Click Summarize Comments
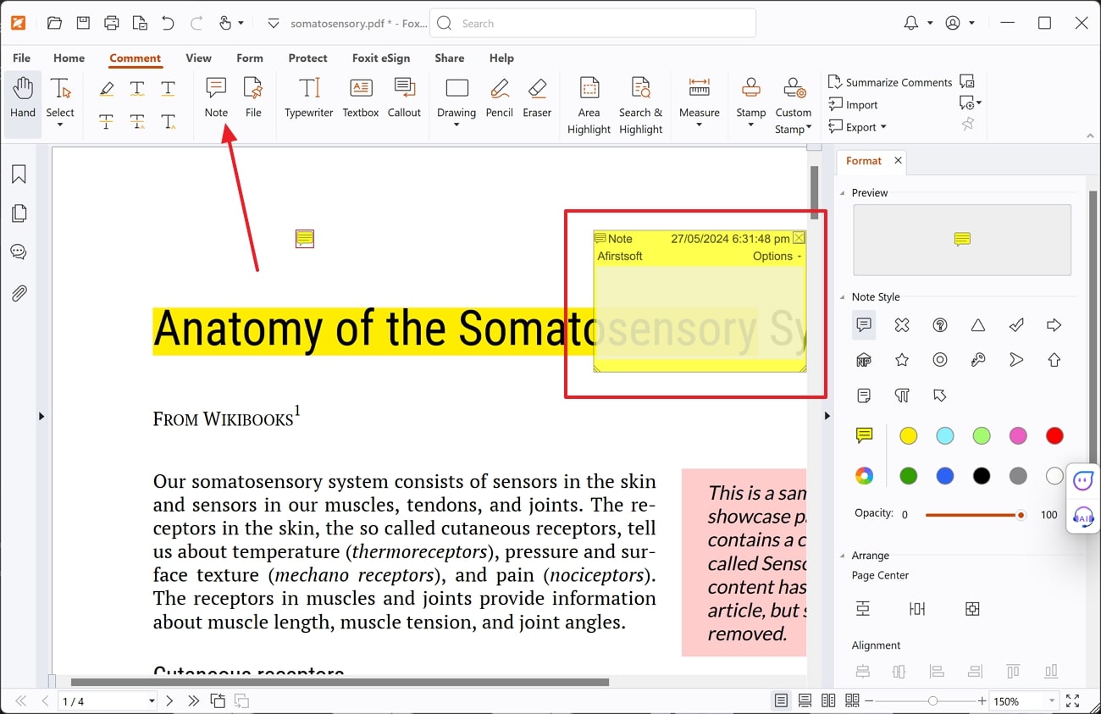This screenshot has height=714, width=1101. (x=890, y=82)
